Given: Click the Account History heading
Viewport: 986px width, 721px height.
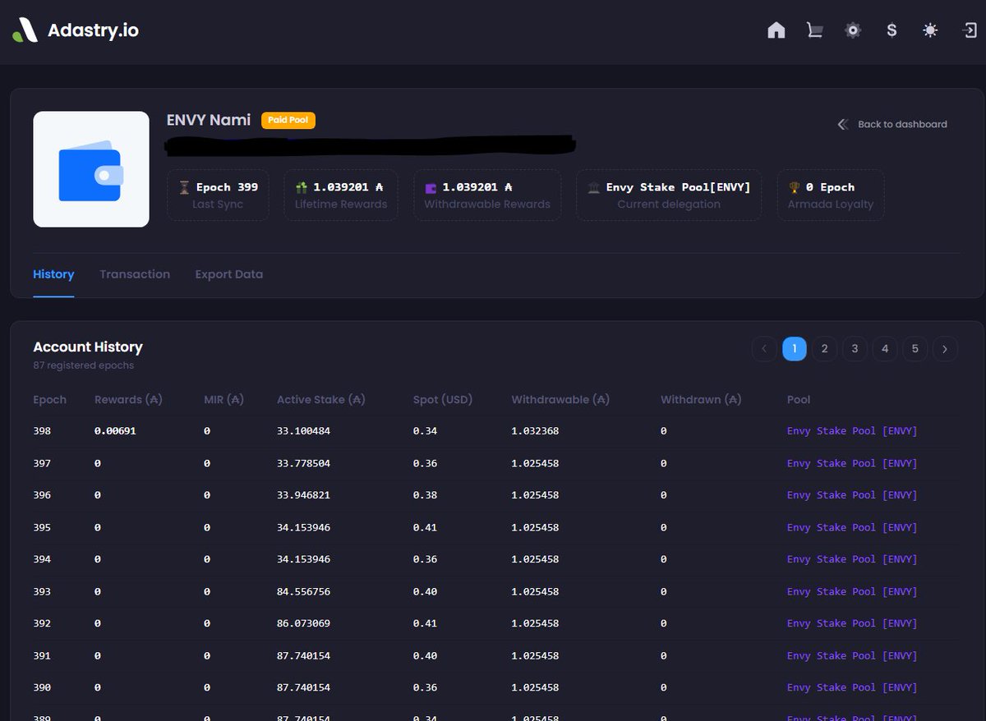Looking at the screenshot, I should click(88, 347).
